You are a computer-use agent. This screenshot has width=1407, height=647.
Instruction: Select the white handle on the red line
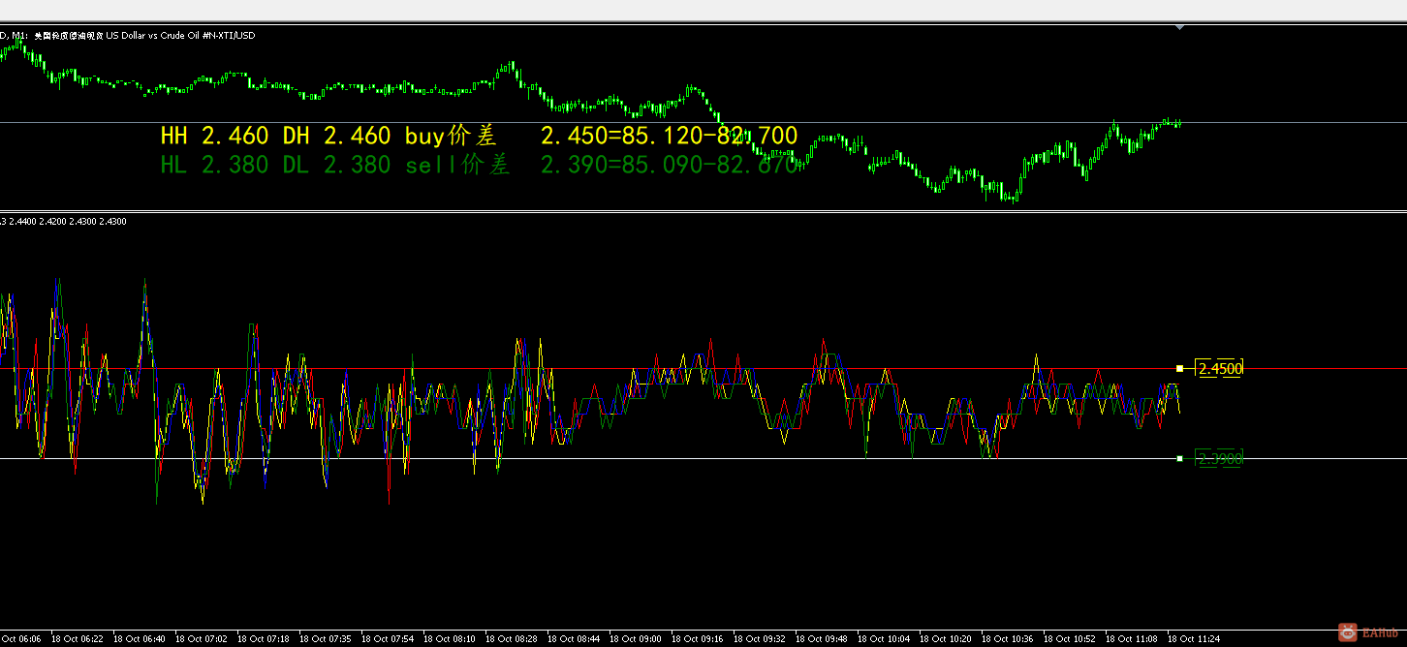pyautogui.click(x=1179, y=368)
